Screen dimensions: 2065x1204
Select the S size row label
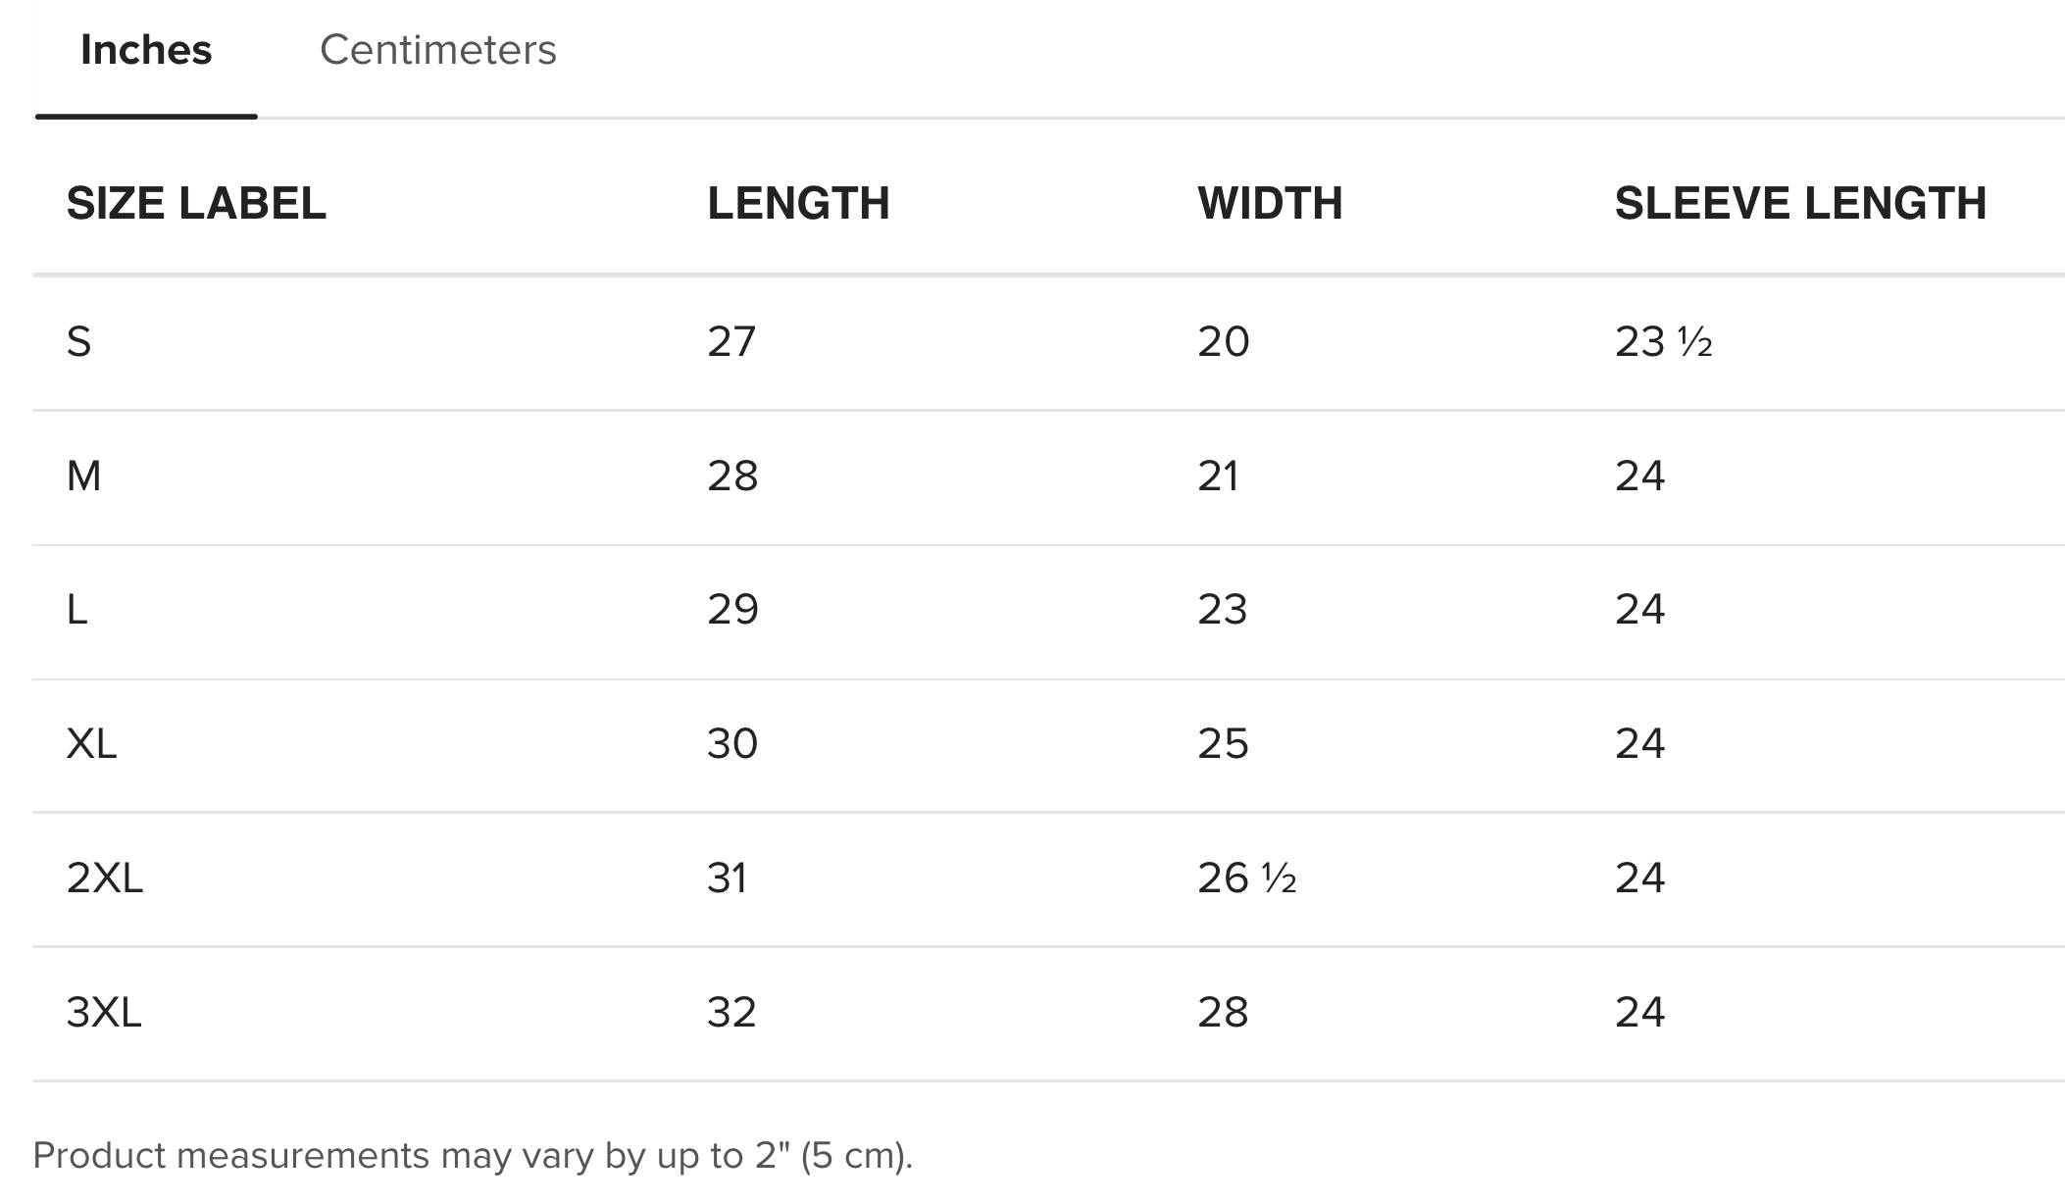point(79,342)
